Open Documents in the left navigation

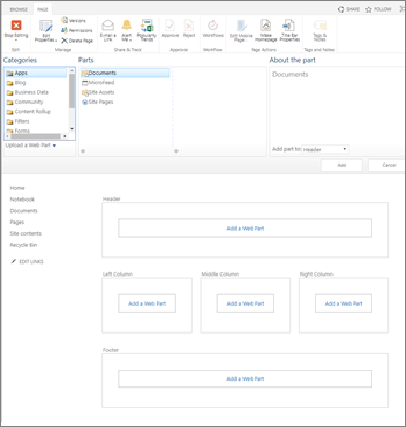24,211
